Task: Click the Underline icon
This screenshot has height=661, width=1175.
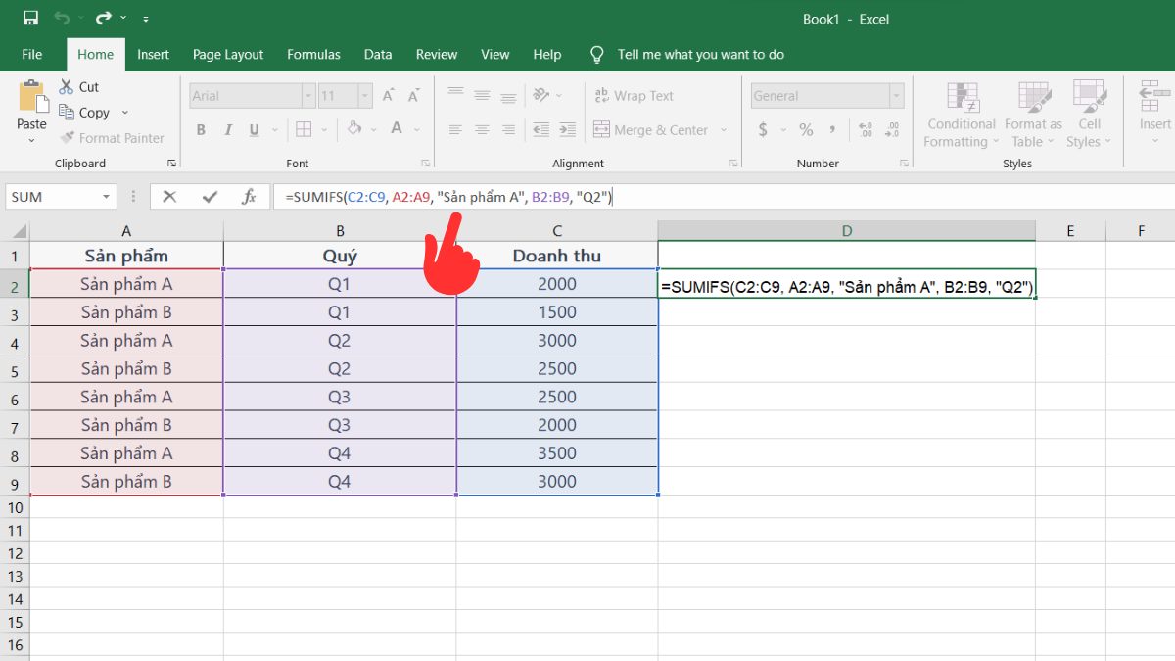Action: (253, 129)
